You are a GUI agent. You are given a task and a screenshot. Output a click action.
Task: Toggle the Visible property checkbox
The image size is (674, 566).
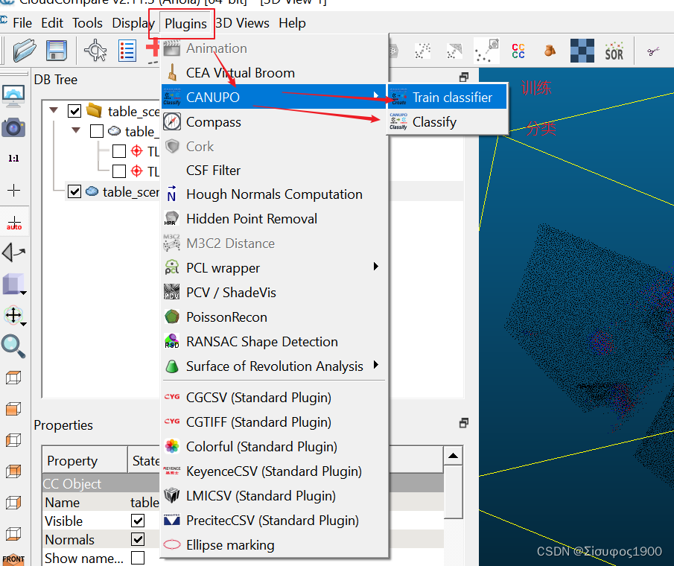pyautogui.click(x=138, y=521)
